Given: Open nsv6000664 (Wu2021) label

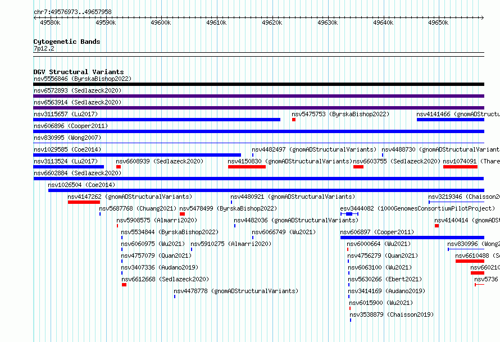Looking at the screenshot, I should tap(379, 244).
